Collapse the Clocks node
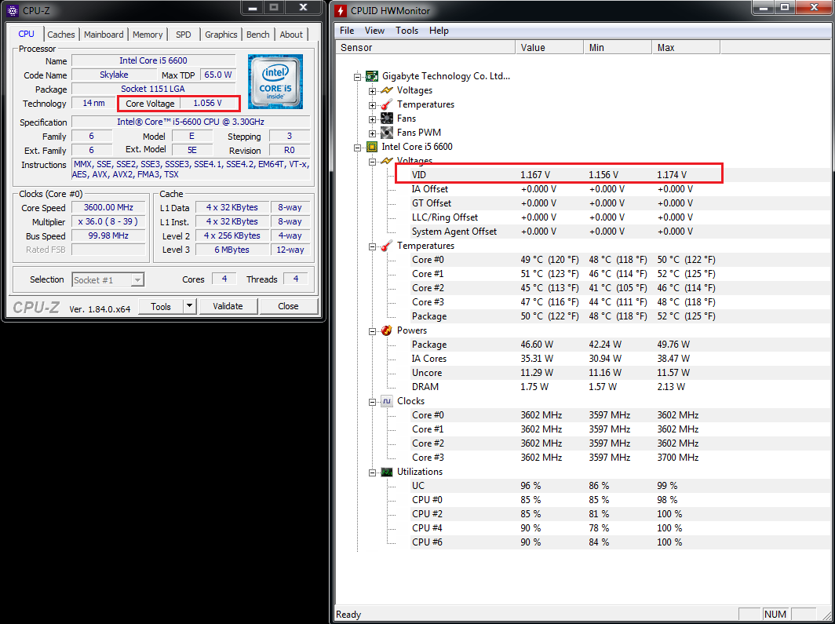 click(373, 402)
